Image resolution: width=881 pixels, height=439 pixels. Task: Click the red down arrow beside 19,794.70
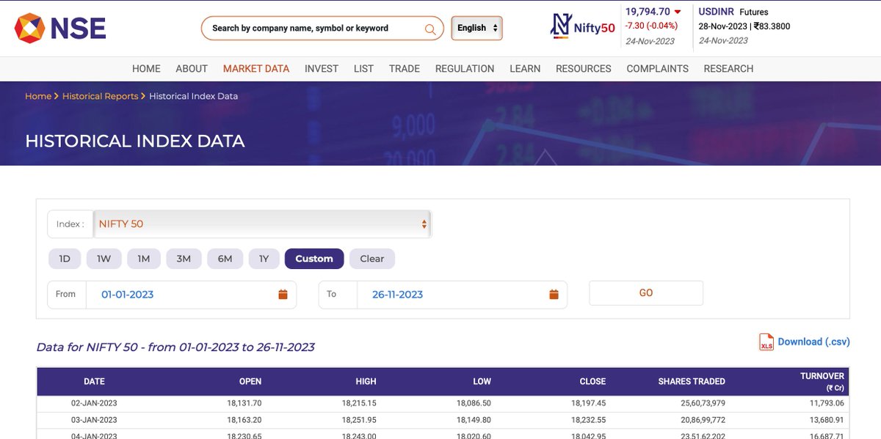[678, 12]
